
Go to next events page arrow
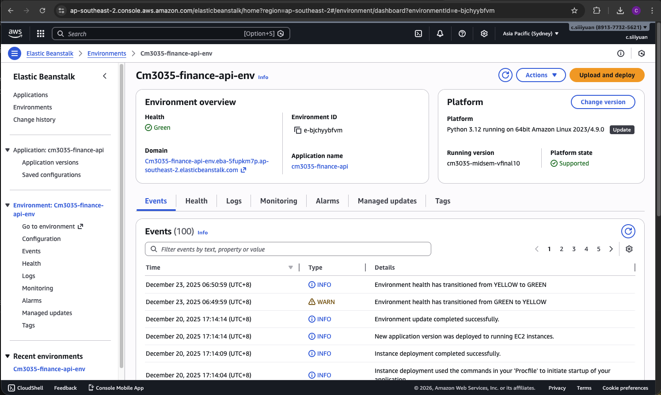611,249
